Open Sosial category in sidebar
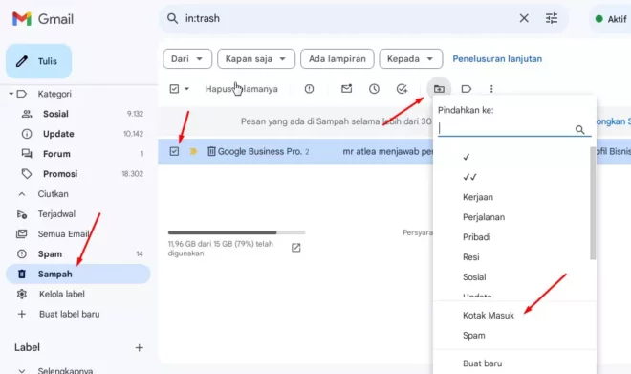631x374 pixels. coord(55,114)
